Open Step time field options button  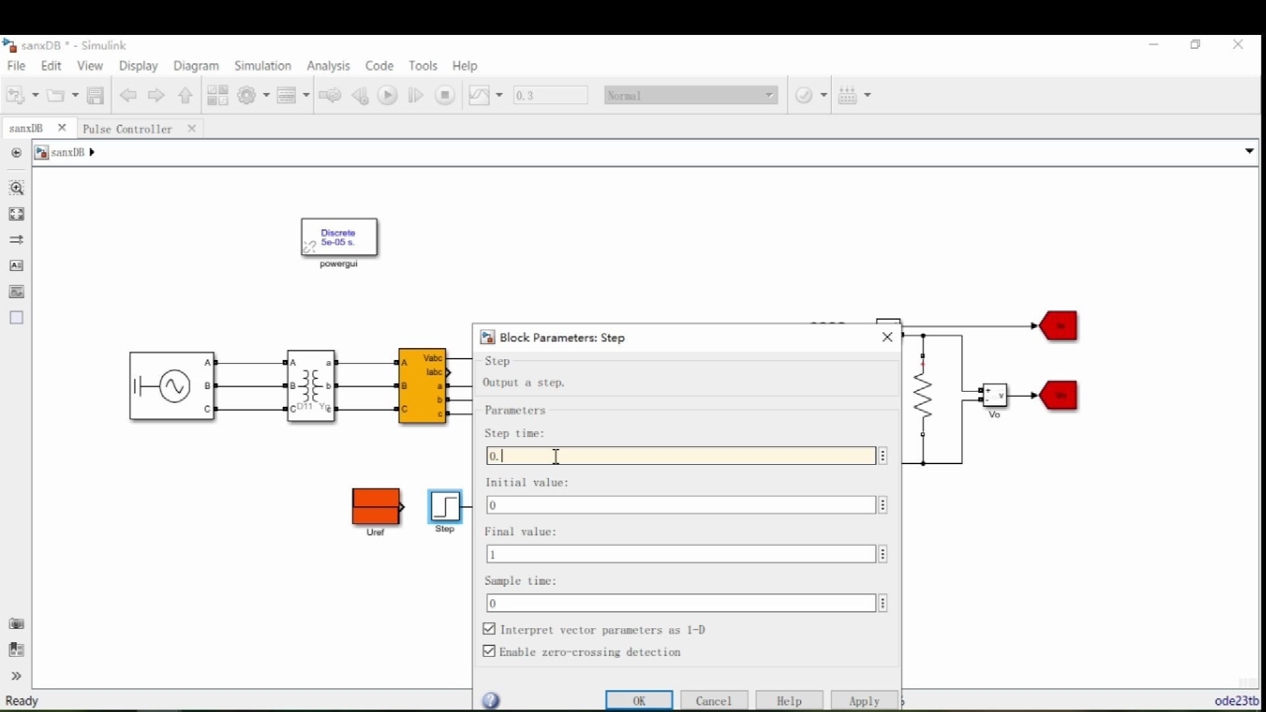coord(883,456)
